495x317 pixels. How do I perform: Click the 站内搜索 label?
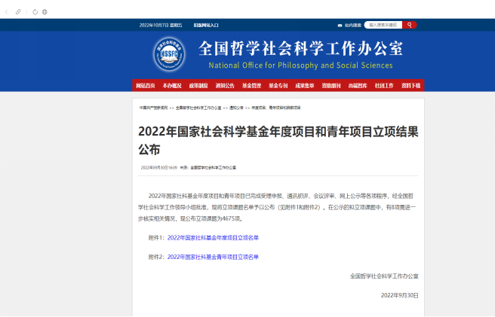pyautogui.click(x=353, y=25)
